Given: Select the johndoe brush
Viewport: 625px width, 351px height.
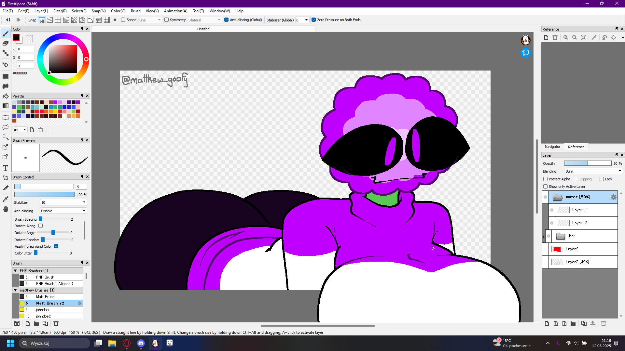Looking at the screenshot, I should click(42, 310).
